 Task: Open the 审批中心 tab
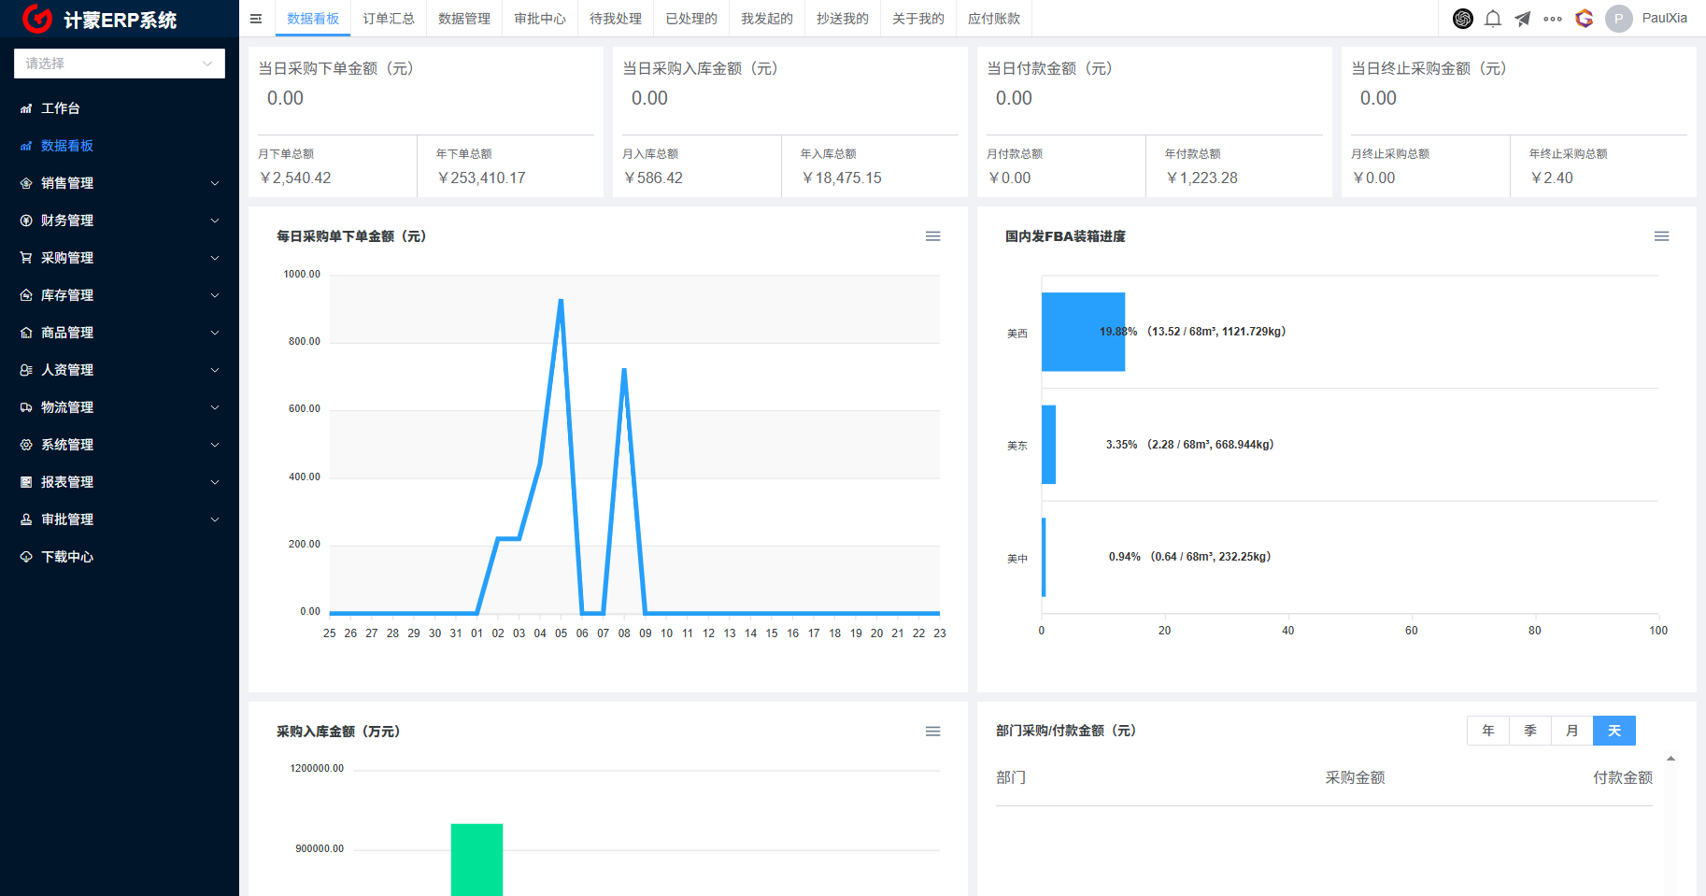pos(540,19)
